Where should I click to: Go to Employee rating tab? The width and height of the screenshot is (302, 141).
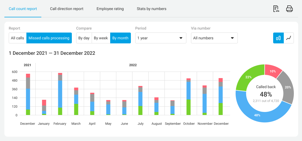pos(110,9)
